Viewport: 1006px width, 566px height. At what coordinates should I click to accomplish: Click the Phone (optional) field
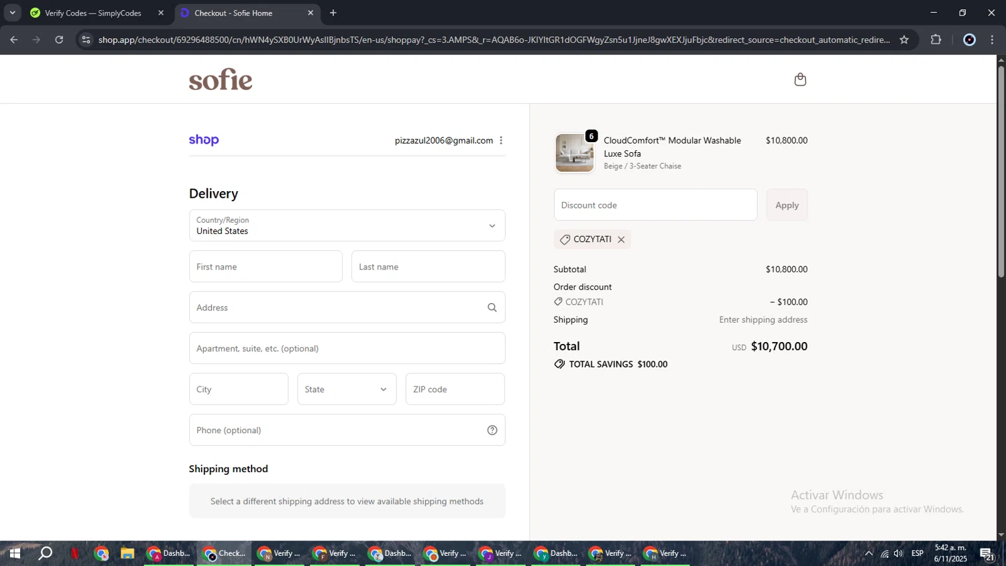(347, 430)
